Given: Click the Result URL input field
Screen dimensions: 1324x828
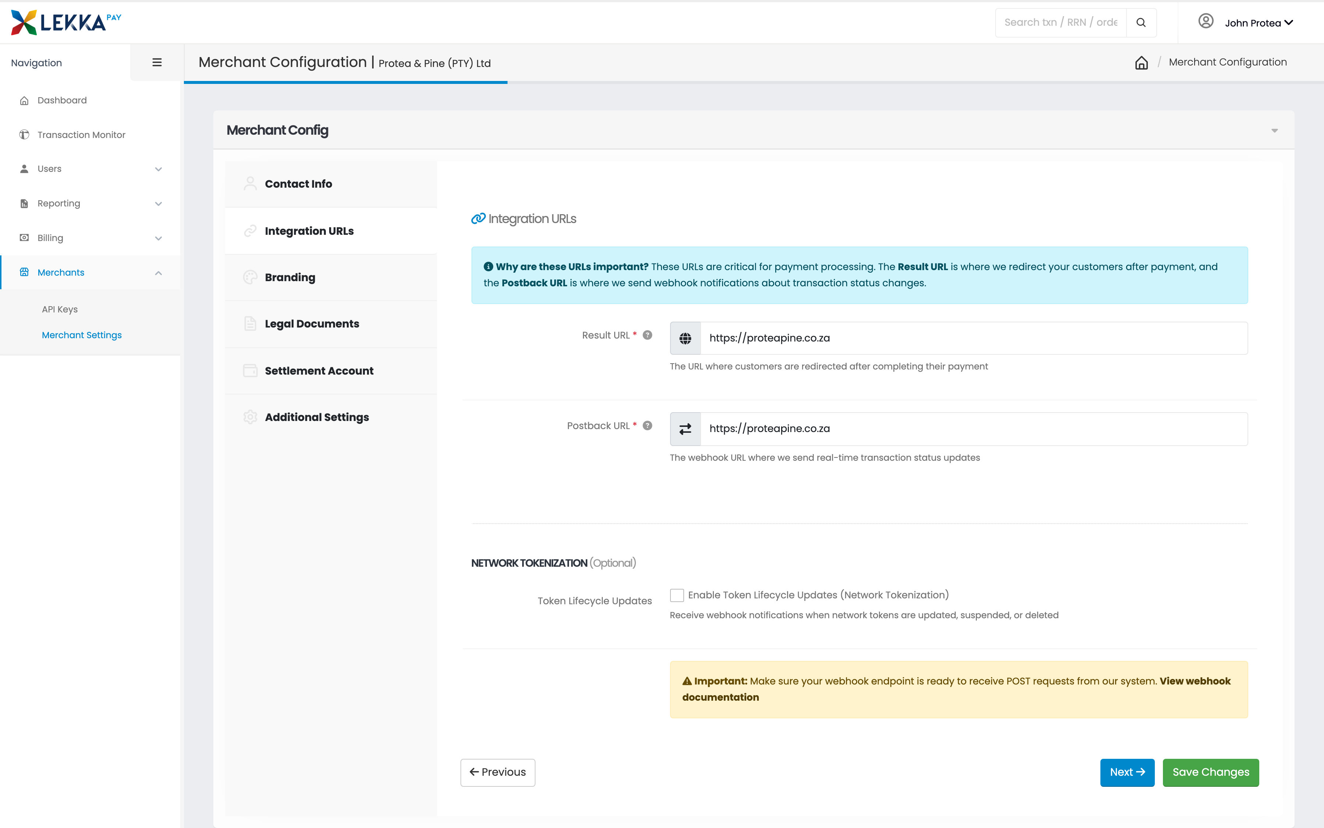Looking at the screenshot, I should pyautogui.click(x=973, y=339).
